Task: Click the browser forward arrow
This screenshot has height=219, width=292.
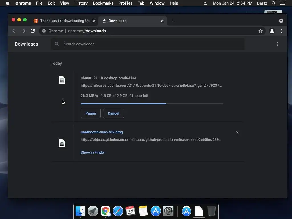Action: tap(23, 31)
